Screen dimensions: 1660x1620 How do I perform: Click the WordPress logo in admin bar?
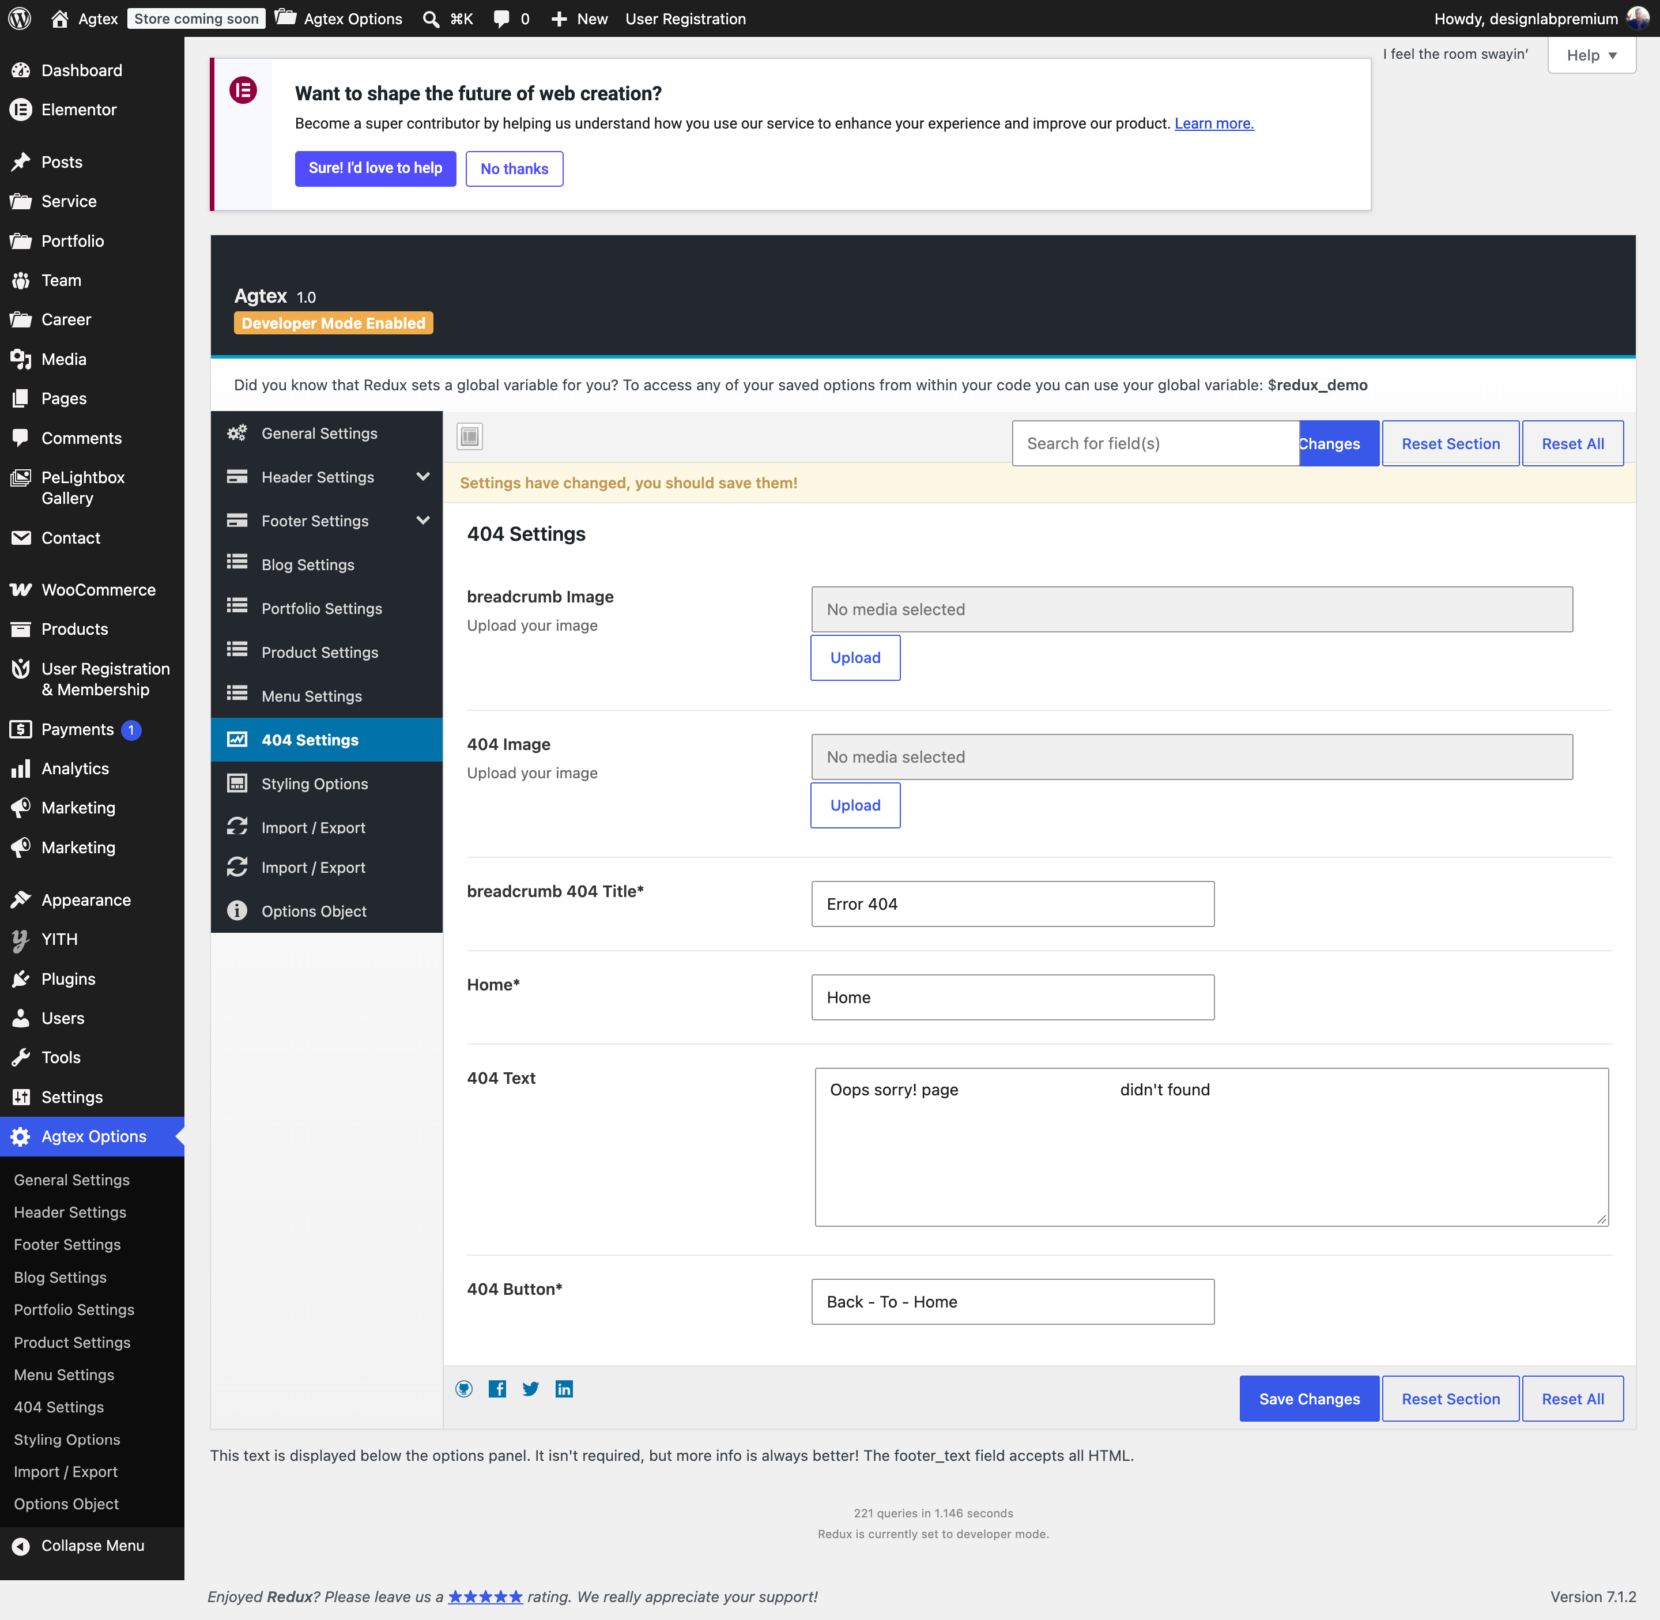[20, 18]
